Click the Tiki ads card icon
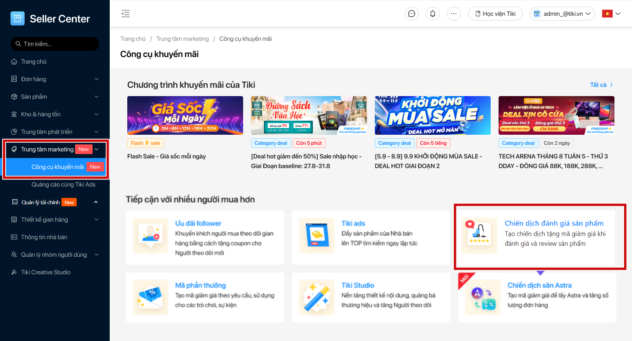 [x=317, y=236]
